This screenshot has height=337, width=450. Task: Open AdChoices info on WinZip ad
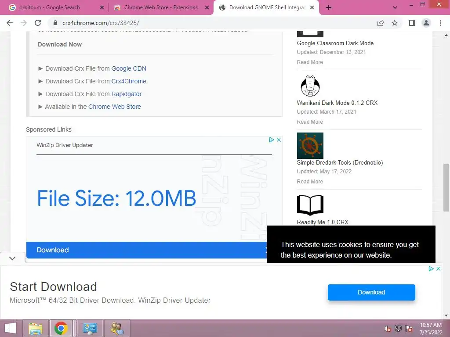[272, 140]
